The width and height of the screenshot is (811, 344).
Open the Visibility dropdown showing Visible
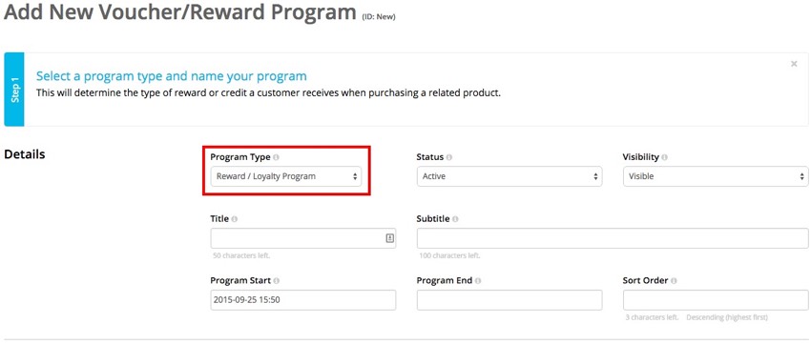coord(716,176)
